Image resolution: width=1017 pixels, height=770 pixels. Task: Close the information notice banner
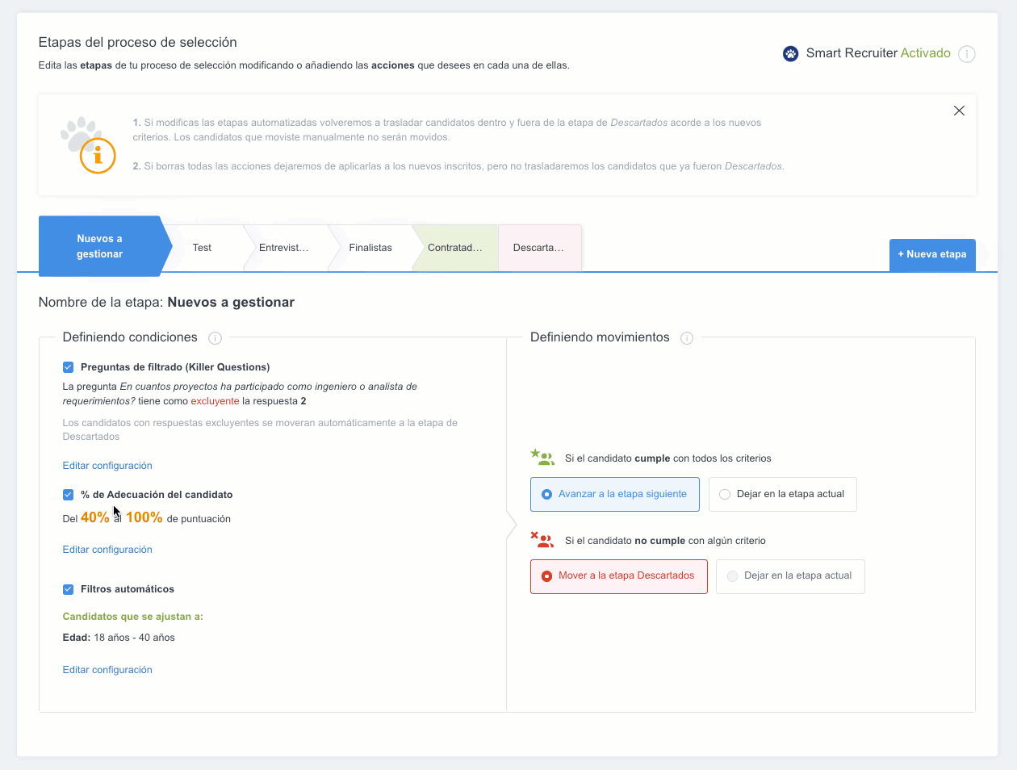click(x=959, y=111)
